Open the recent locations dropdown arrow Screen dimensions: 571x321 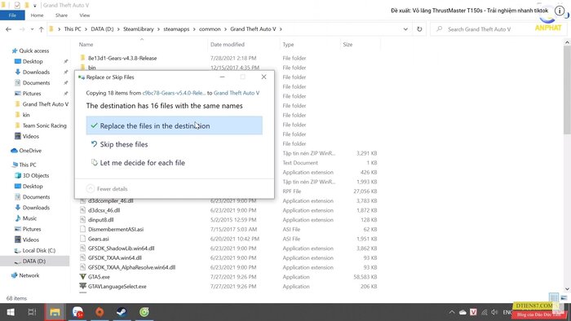click(x=32, y=29)
